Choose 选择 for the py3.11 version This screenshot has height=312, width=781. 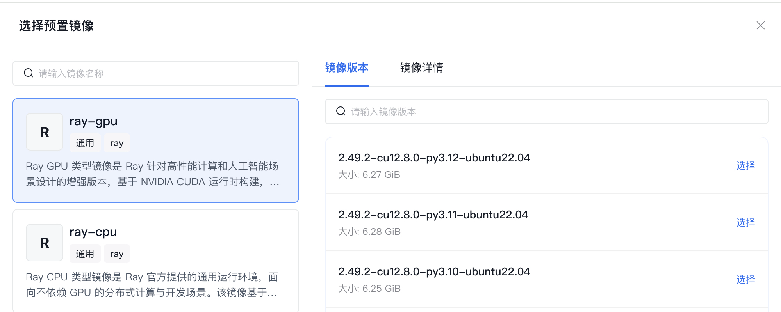745,223
